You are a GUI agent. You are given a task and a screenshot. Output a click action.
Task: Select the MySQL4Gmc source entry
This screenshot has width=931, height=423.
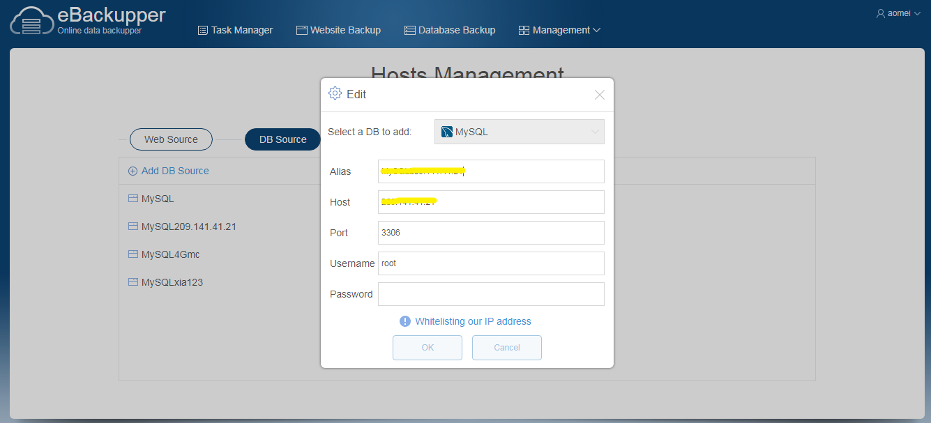(x=171, y=254)
